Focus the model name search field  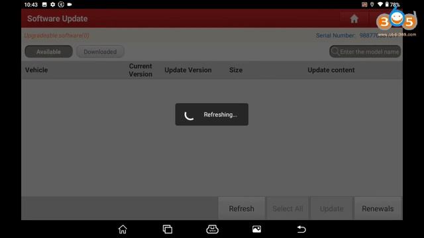(365, 52)
